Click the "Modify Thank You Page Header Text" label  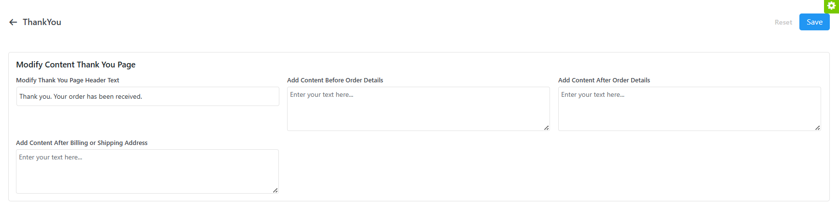(x=68, y=80)
